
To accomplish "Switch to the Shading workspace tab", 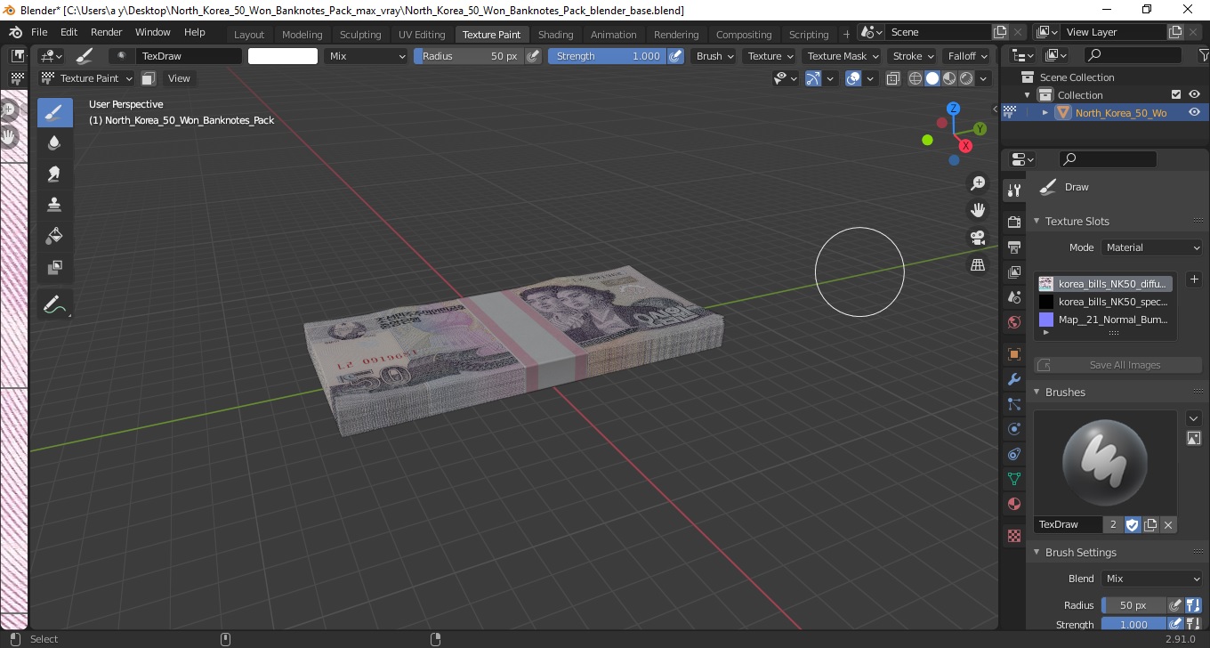I will click(555, 35).
